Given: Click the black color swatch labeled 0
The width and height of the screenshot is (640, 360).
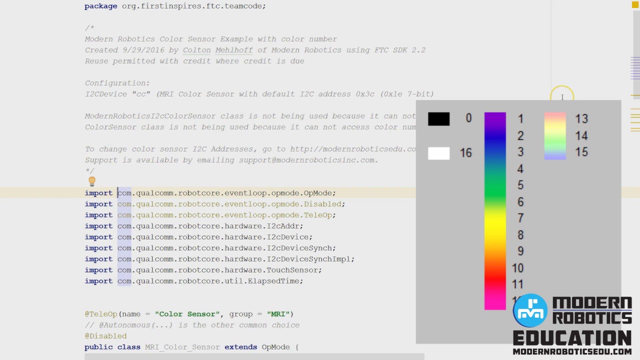Looking at the screenshot, I should [x=438, y=119].
